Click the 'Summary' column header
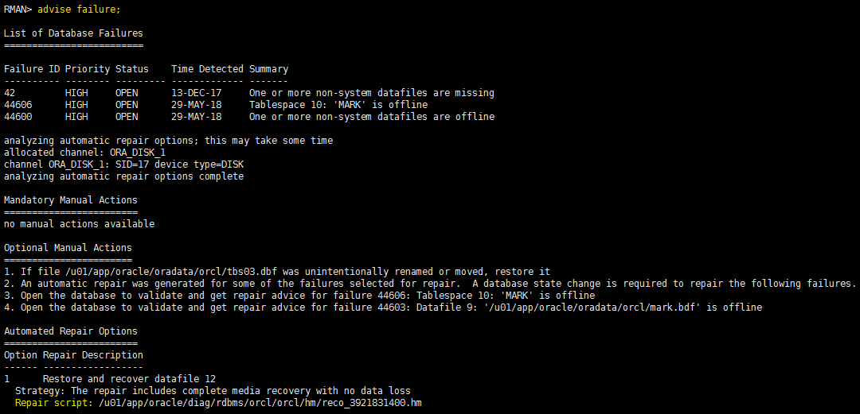860x414 pixels. (x=269, y=69)
